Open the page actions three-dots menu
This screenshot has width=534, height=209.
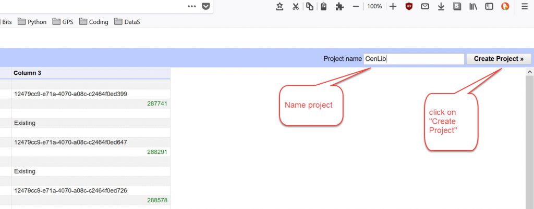(192, 6)
